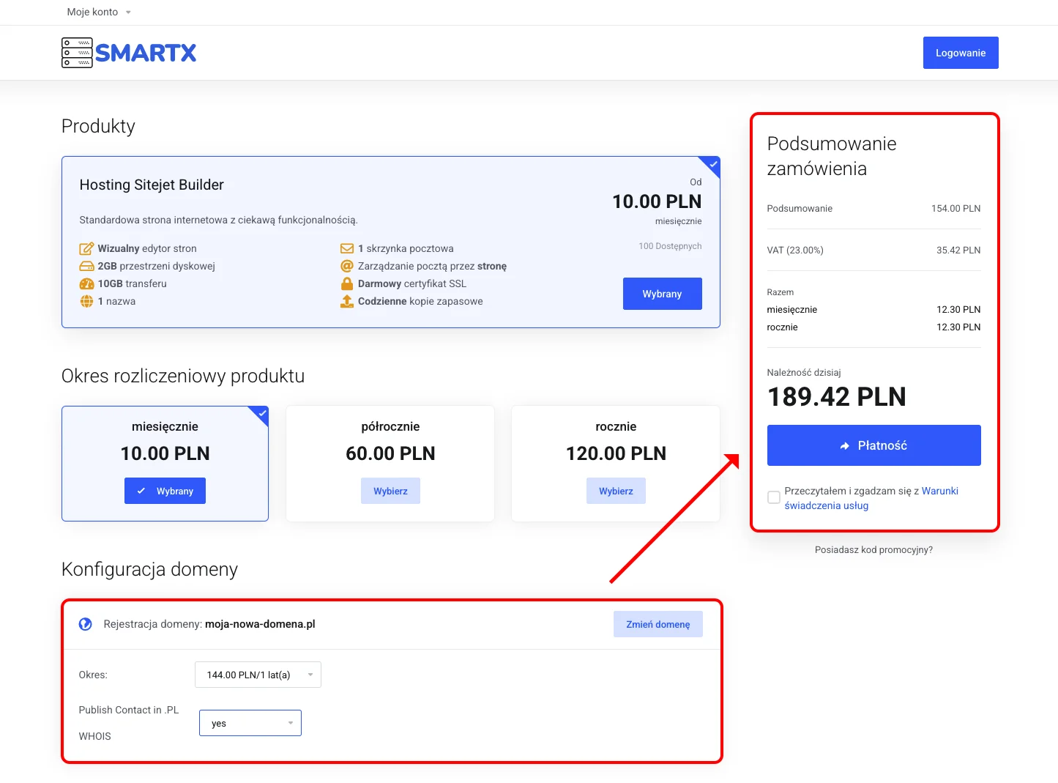
Task: Click the envelope icon next to skrzynka pocztowa
Action: 346,248
